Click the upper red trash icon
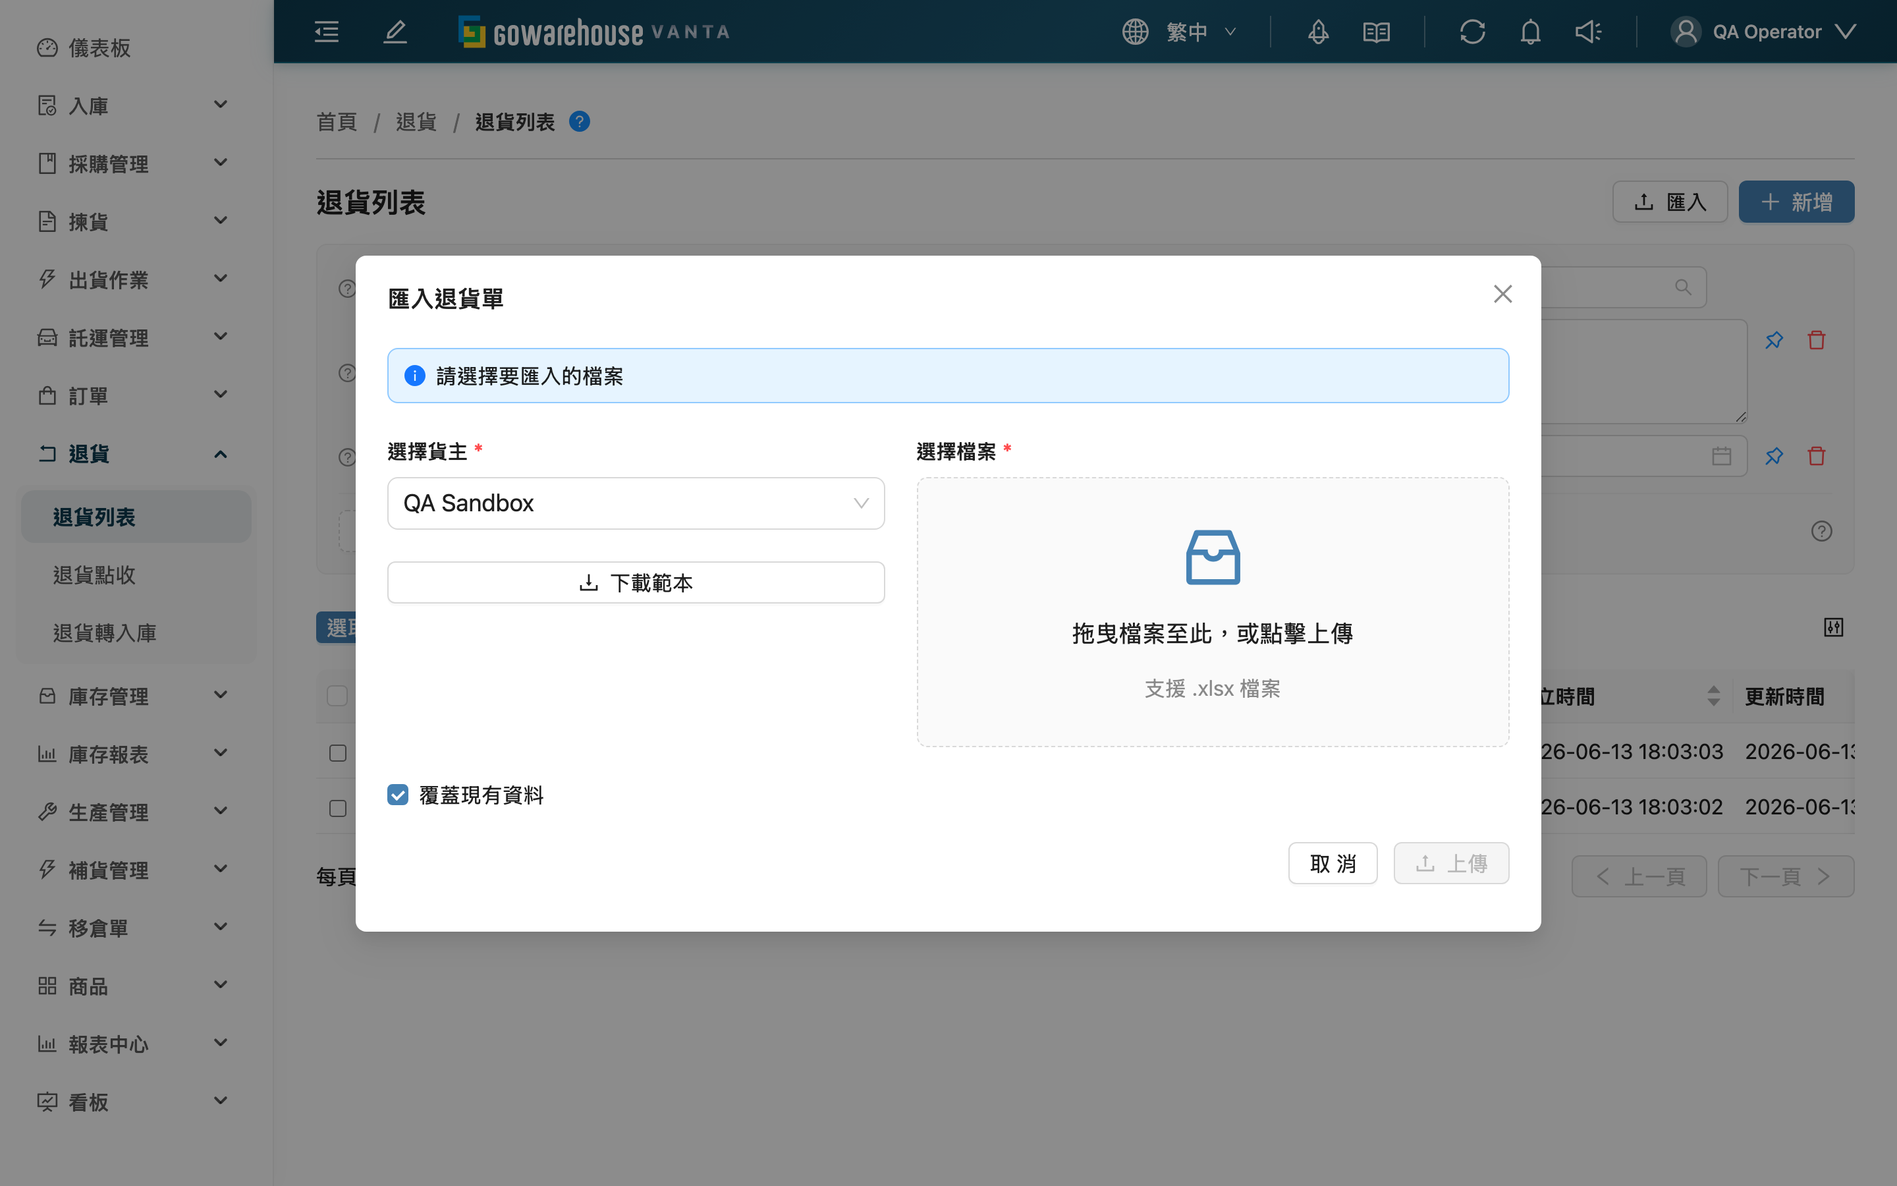Screen dimensions: 1897x1186 (x=1816, y=341)
